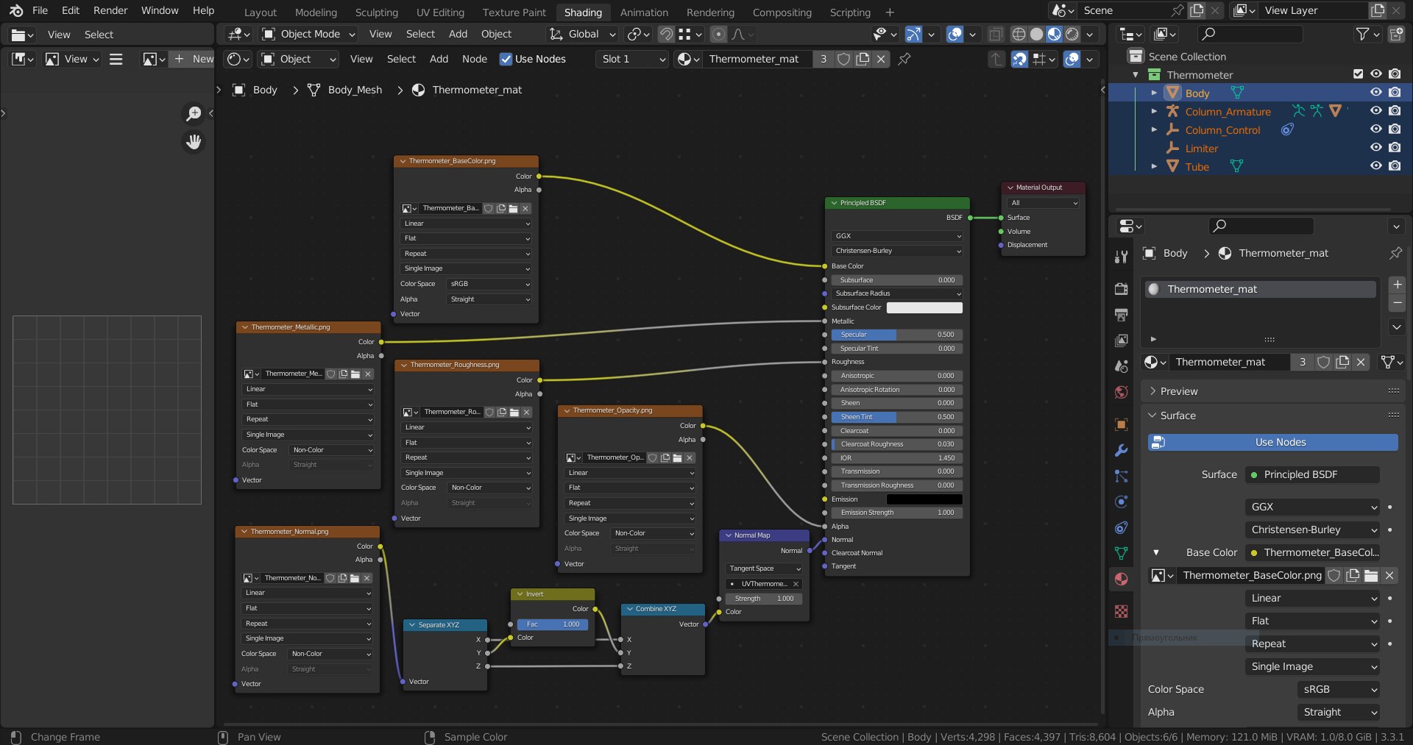Expand the Body item in outliner
The height and width of the screenshot is (745, 1413).
(1154, 93)
